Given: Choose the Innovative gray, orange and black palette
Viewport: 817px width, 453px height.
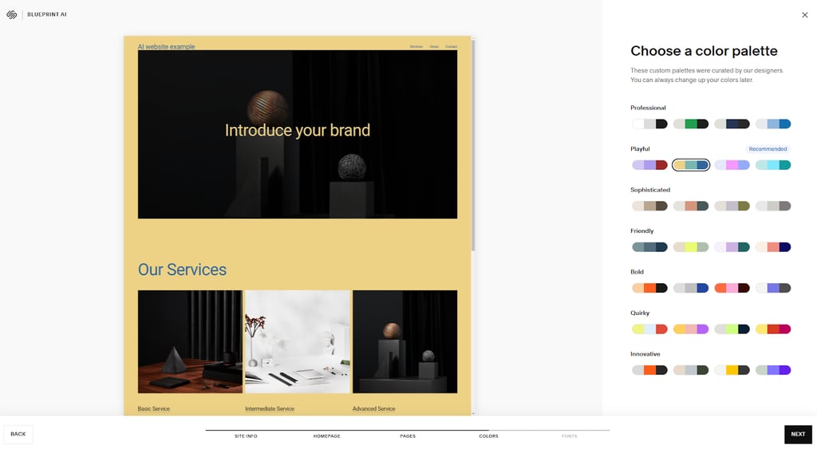Looking at the screenshot, I should (x=649, y=370).
